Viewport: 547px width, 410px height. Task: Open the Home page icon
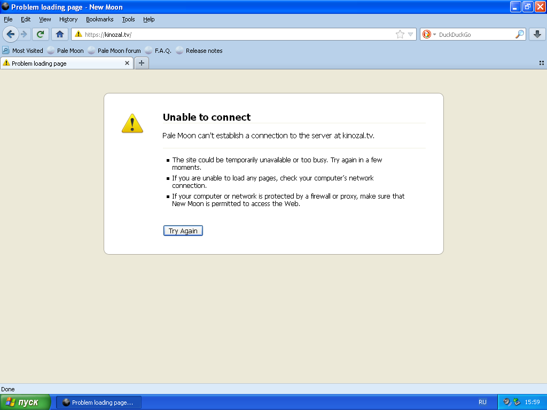(x=60, y=34)
